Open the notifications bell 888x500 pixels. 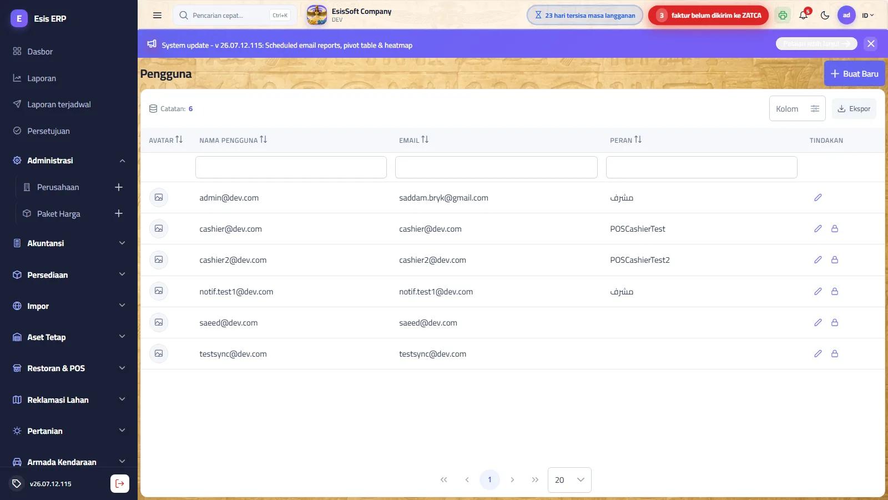[804, 15]
